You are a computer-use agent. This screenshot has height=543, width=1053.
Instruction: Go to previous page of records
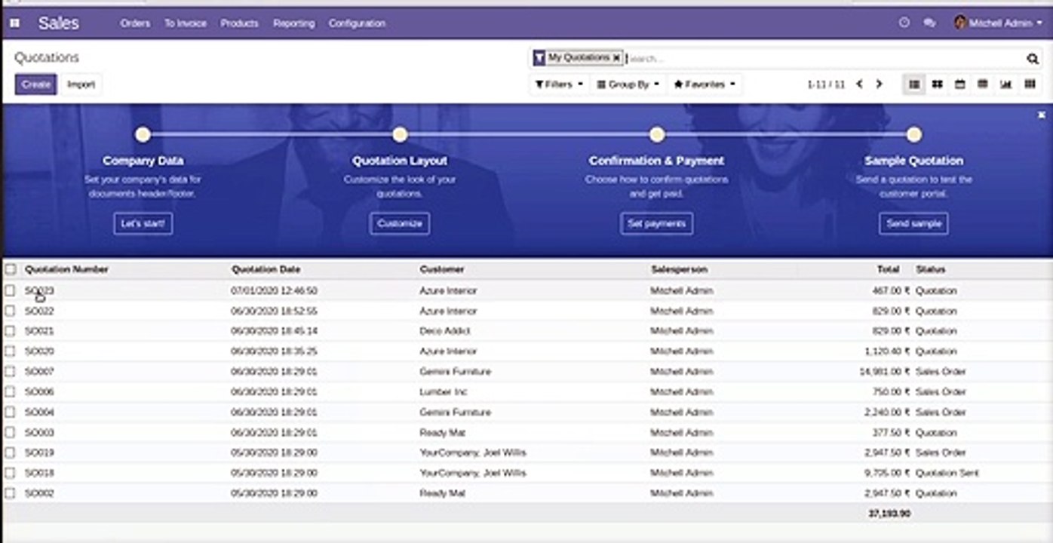859,84
